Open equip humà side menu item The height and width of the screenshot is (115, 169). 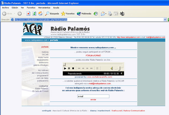(43, 57)
